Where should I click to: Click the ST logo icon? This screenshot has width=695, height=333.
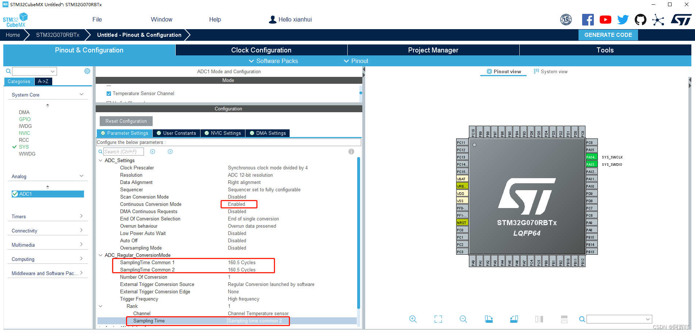pos(681,20)
